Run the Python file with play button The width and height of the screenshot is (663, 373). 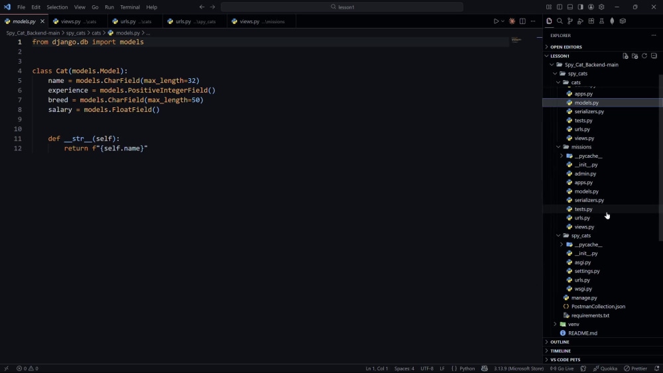[x=496, y=21]
